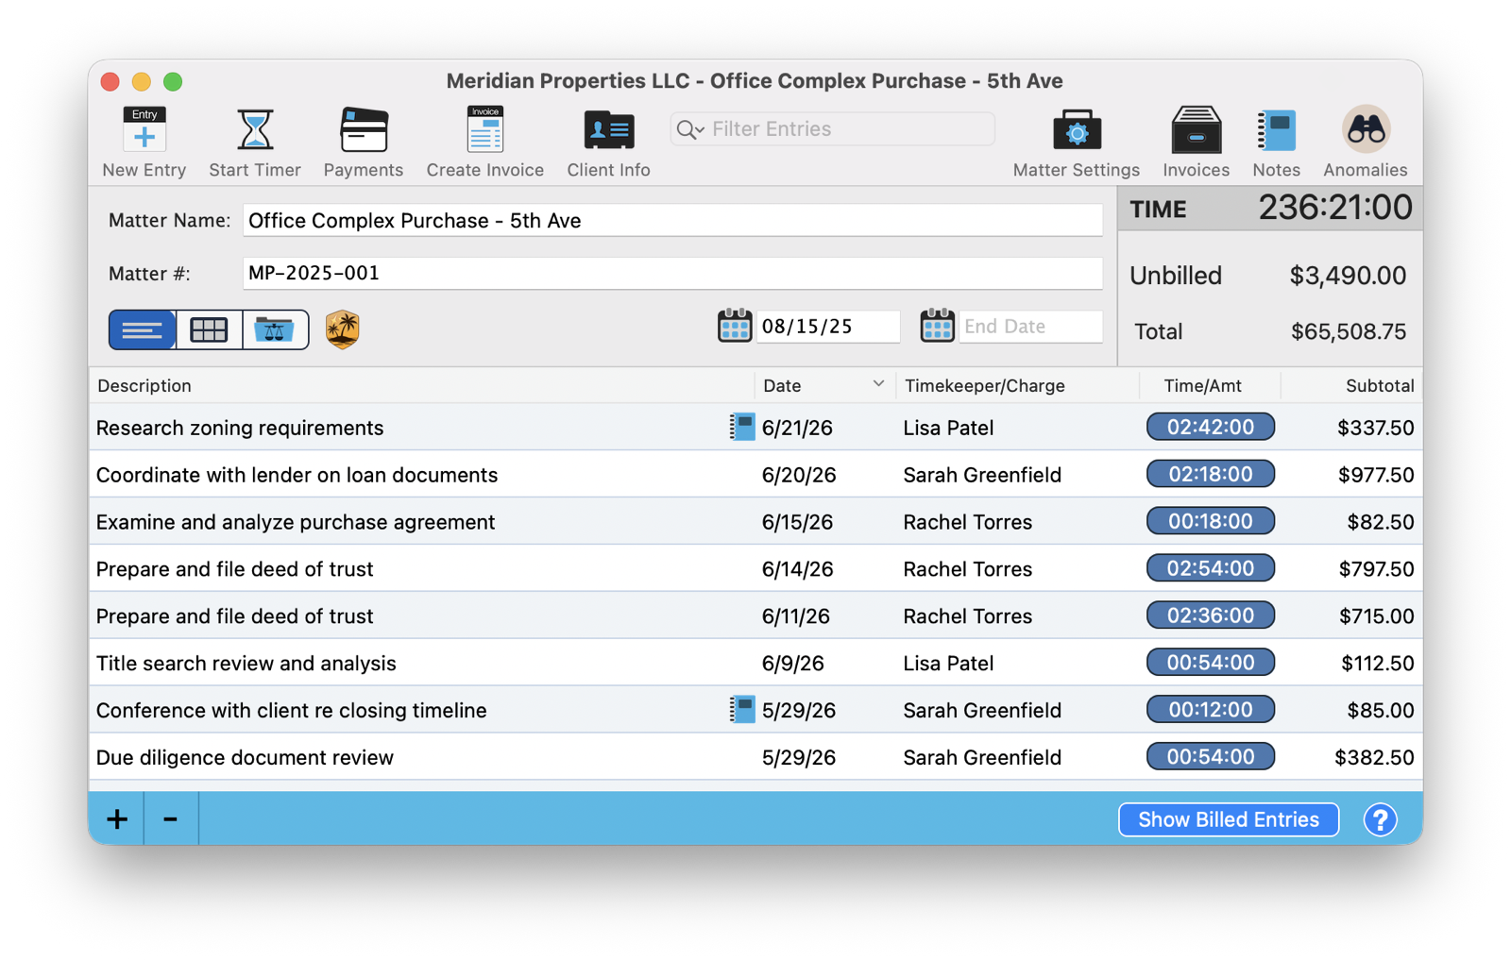Open the start date calendar picker
The height and width of the screenshot is (961, 1511).
(734, 326)
